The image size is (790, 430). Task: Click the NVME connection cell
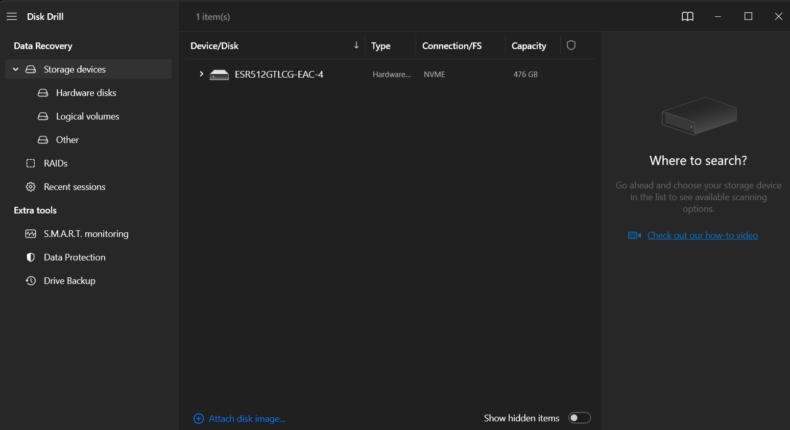435,75
